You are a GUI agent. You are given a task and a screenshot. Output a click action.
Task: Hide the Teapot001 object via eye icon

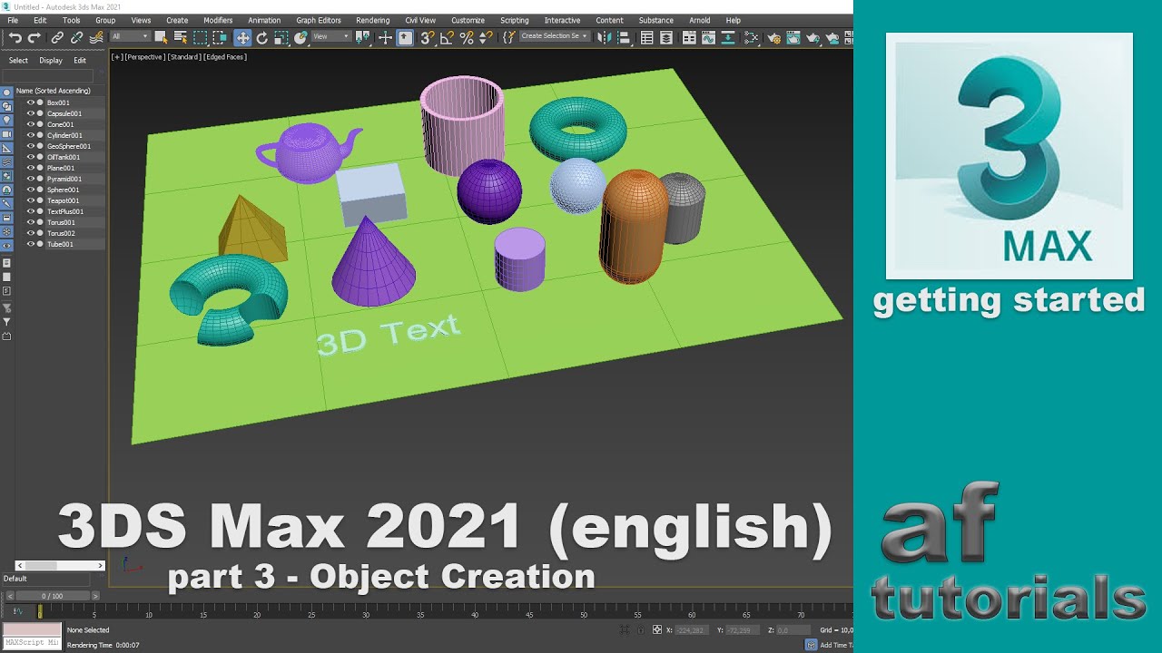click(x=31, y=200)
